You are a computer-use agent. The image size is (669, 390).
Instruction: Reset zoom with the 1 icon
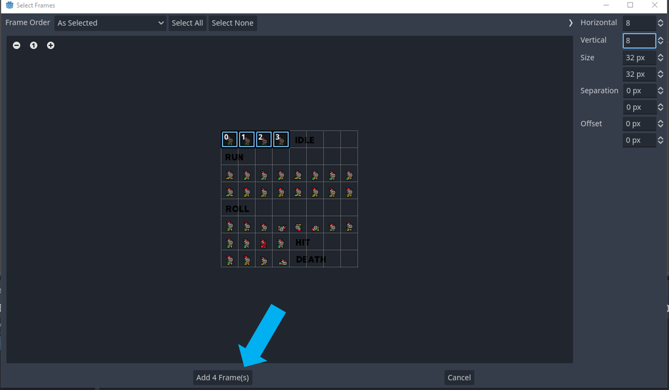click(33, 45)
